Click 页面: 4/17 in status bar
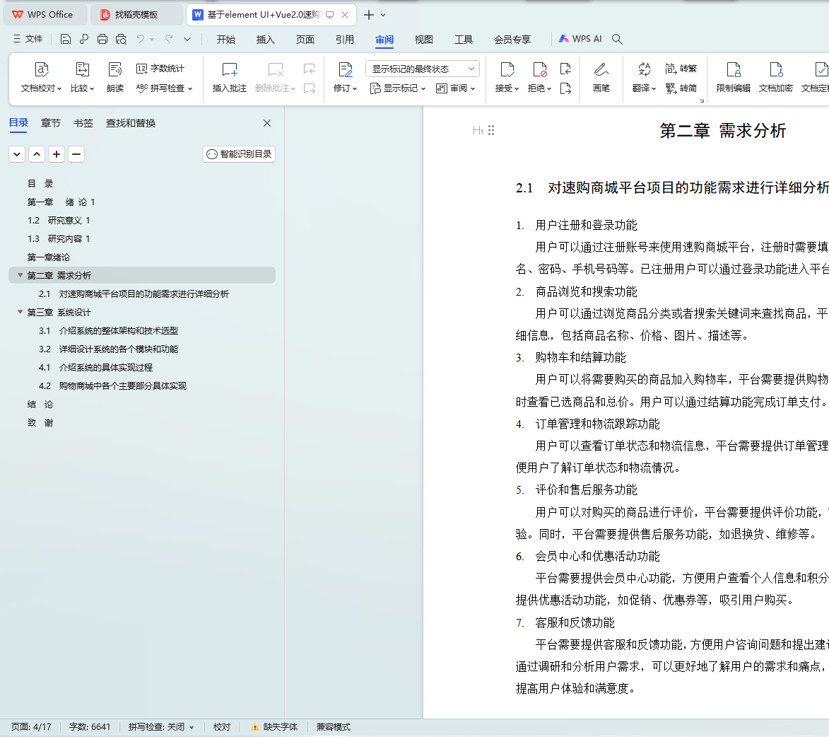The image size is (829, 737). click(x=31, y=727)
